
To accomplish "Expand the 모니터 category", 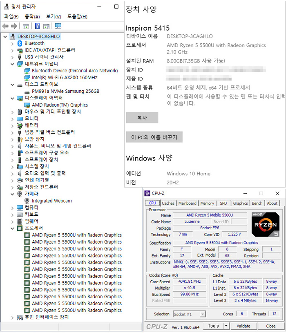I will 12,119.
